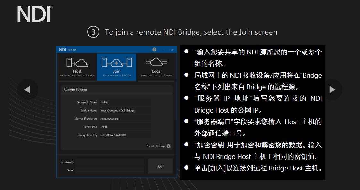
Task: Switch to the Local tab
Action: 156,67
